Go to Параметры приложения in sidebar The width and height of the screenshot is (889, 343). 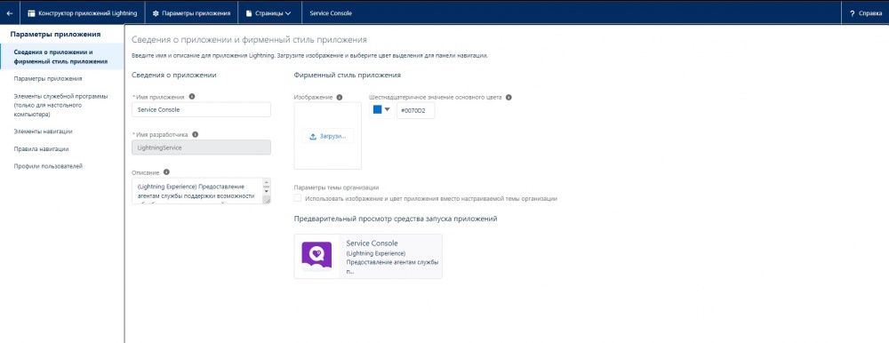click(x=48, y=79)
